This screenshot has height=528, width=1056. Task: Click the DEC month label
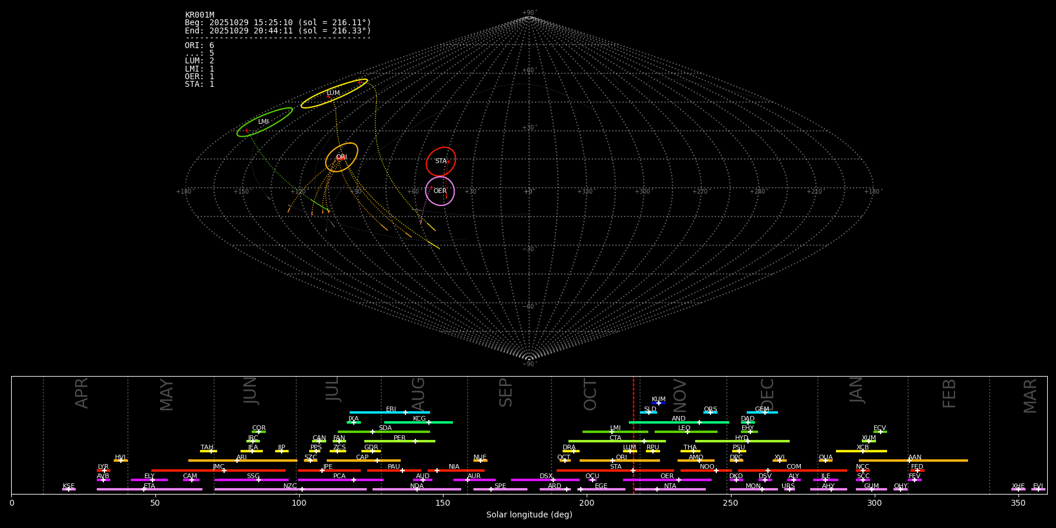click(767, 394)
